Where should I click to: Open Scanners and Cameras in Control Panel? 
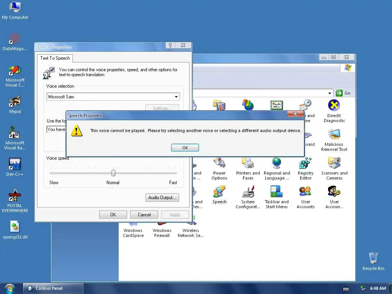point(334,168)
